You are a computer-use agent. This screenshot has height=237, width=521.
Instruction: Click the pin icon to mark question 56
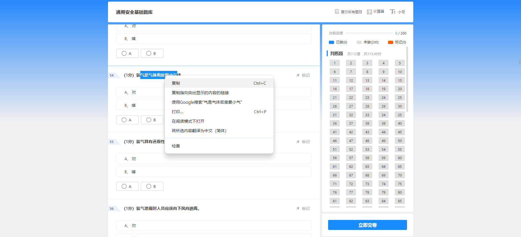pyautogui.click(x=298, y=208)
